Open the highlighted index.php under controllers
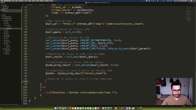Screen dimensions: 196x110 click(11, 28)
